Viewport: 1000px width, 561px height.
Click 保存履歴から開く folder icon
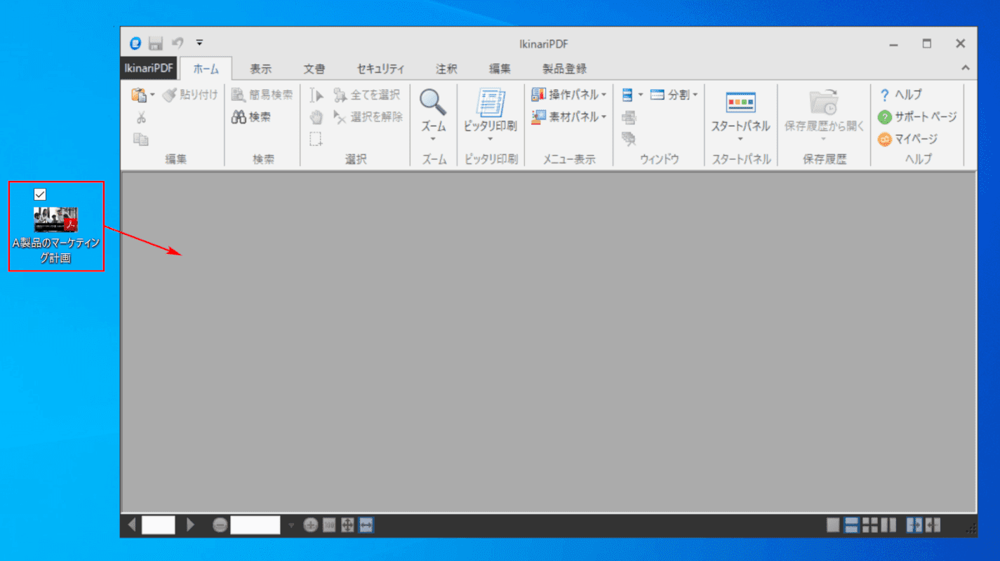click(824, 102)
